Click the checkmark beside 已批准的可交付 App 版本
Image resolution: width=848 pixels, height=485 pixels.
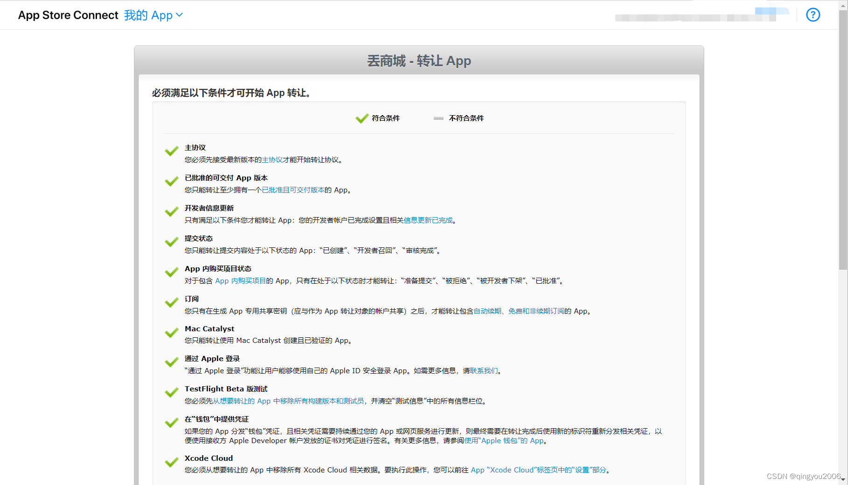(172, 181)
